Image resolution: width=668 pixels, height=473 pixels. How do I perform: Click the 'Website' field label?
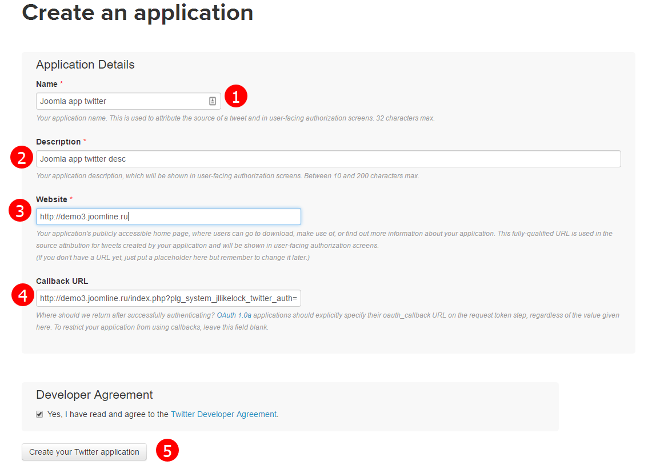51,199
